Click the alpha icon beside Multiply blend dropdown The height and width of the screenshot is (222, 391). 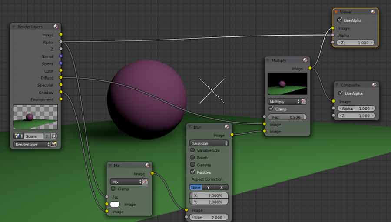304,101
